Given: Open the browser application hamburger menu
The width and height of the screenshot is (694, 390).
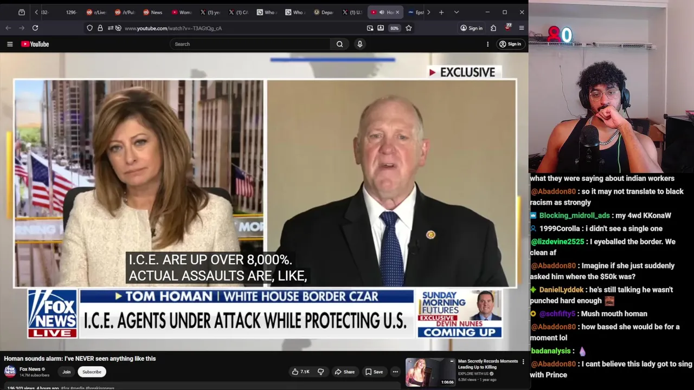Looking at the screenshot, I should [x=522, y=28].
